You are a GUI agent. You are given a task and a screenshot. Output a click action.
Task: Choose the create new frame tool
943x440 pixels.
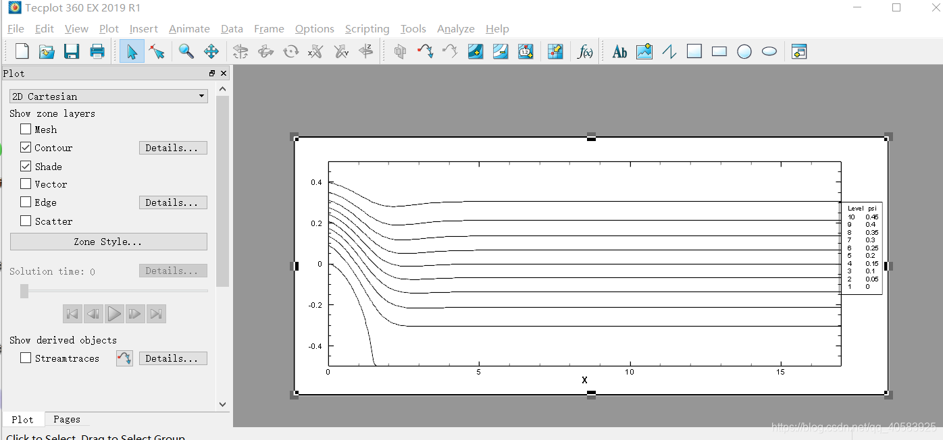pyautogui.click(x=799, y=51)
